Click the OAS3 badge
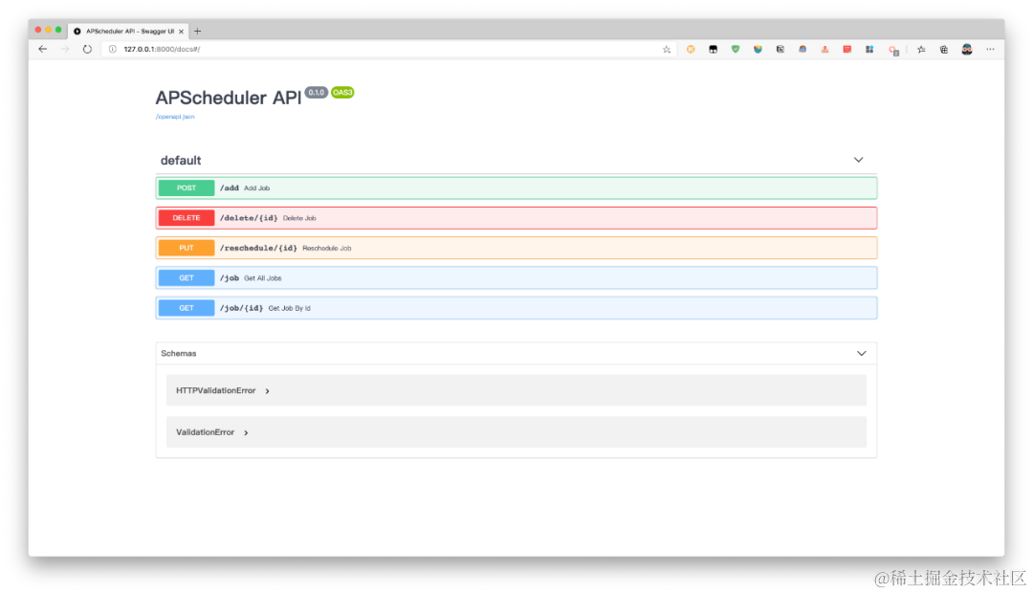1033x594 pixels. [342, 92]
